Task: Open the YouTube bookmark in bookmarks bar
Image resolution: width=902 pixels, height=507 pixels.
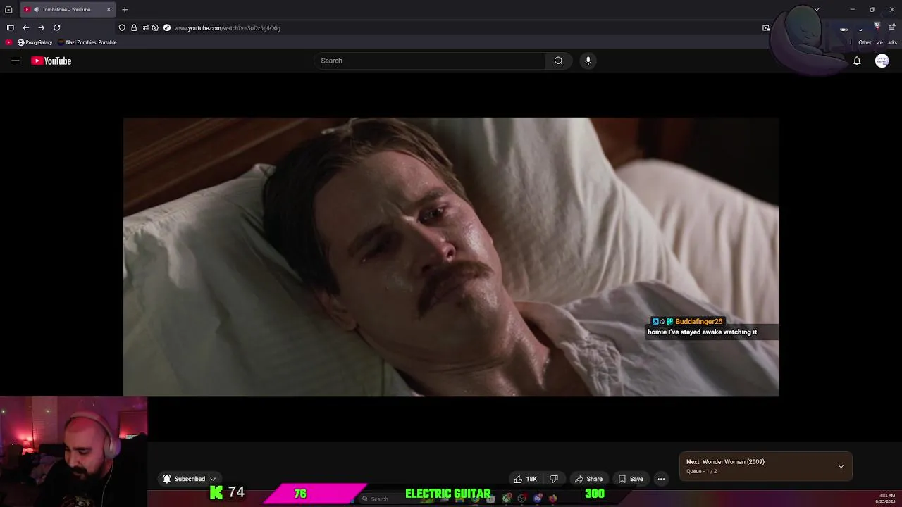Action: [x=8, y=42]
